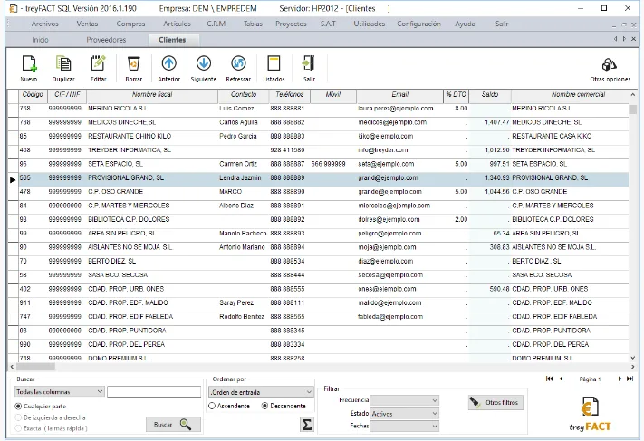Open the Ayuda menu

click(465, 24)
